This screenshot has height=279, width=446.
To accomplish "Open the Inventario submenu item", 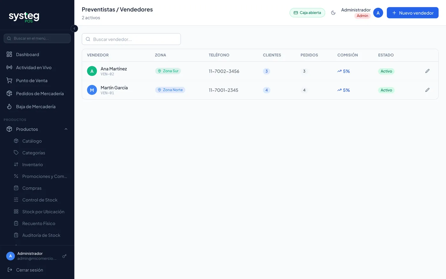I will (x=41, y=165).
